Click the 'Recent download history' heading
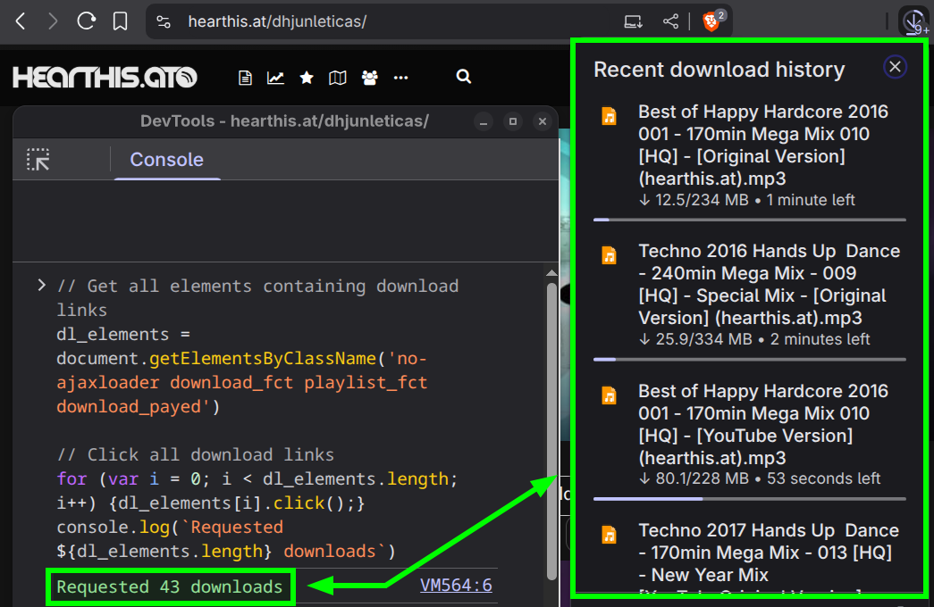 [719, 70]
